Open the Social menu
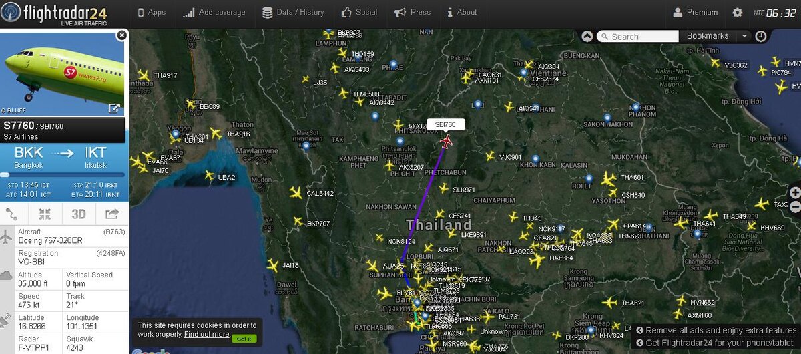This screenshot has height=354, width=801. 359,12
